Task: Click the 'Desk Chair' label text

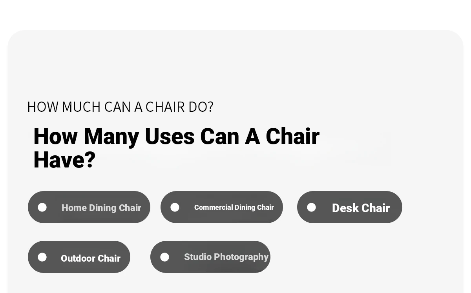Action: tap(361, 208)
